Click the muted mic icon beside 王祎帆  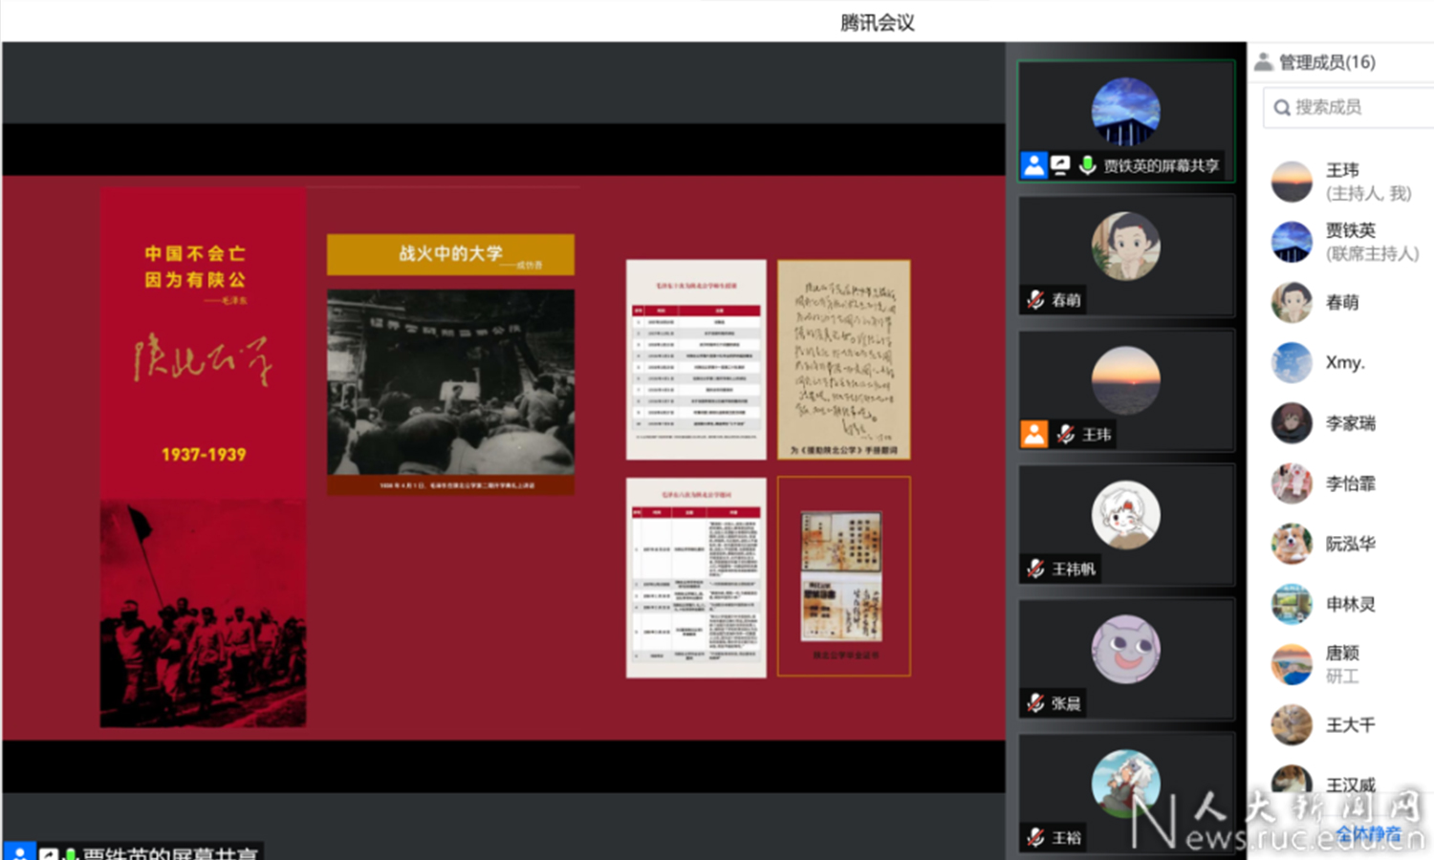point(1035,570)
